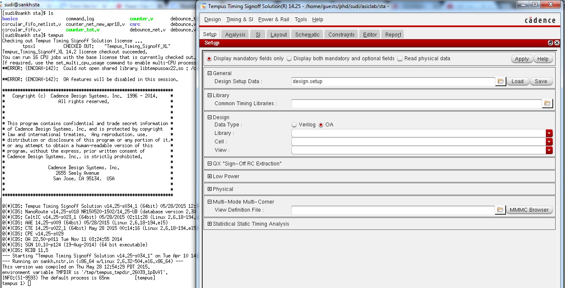Switch to the Layout tab
This screenshot has width=565, height=288.
[x=279, y=34]
